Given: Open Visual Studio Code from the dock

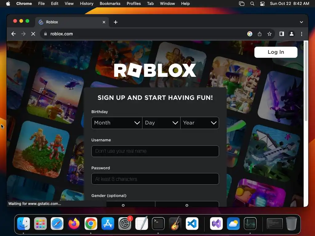Looking at the screenshot, I should (192, 224).
